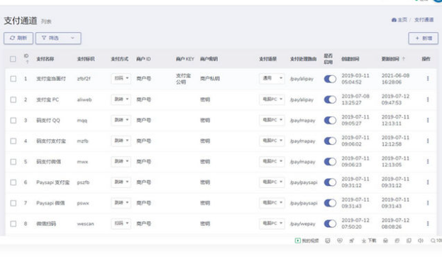Viewport: 442px width, 257px height.
Task: Toggle the enabled switch for mwx row
Action: 330,162
